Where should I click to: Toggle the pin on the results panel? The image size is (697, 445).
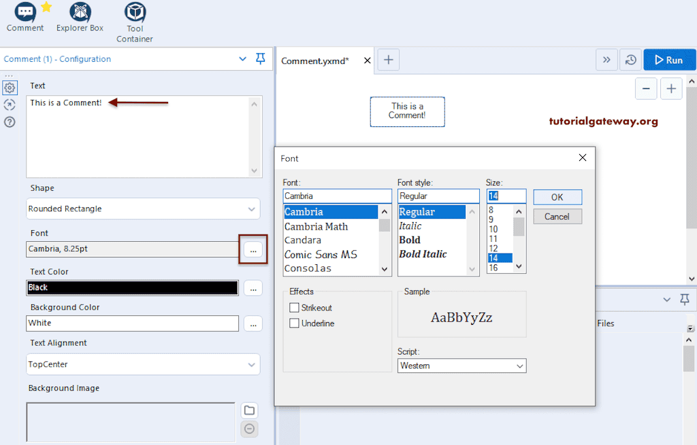(x=685, y=300)
